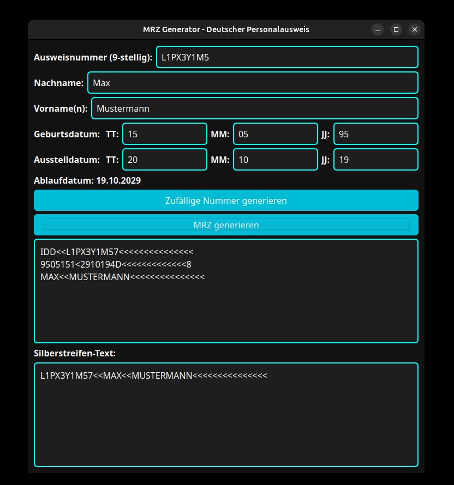Click the MRZ Generator window title bar text
The width and height of the screenshot is (454, 485).
(226, 29)
